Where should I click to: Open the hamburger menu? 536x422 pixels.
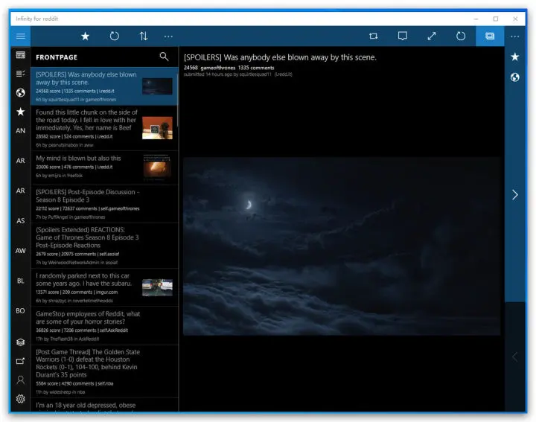21,36
